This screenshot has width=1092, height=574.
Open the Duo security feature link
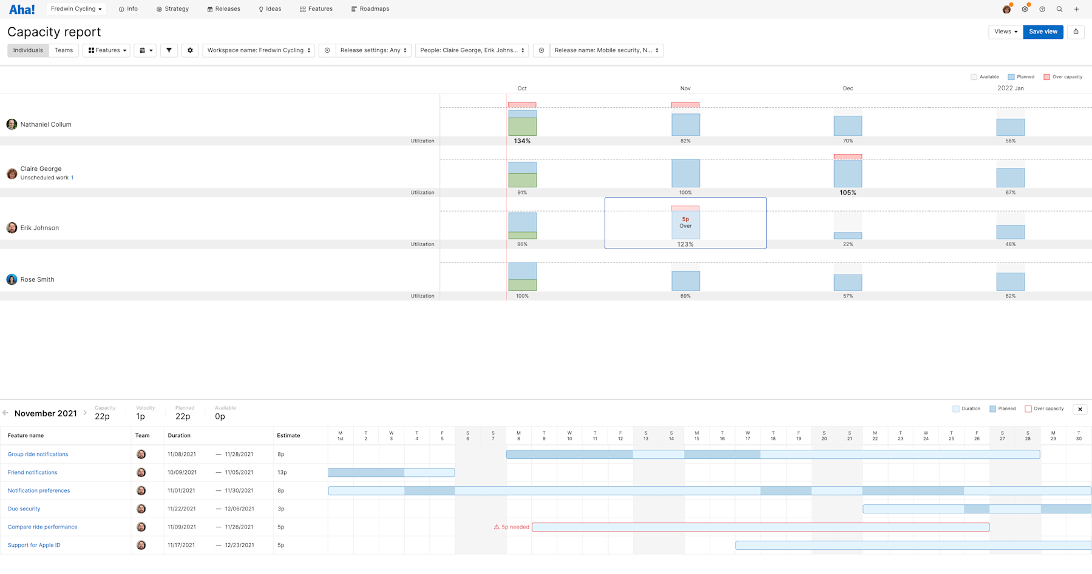click(x=24, y=509)
